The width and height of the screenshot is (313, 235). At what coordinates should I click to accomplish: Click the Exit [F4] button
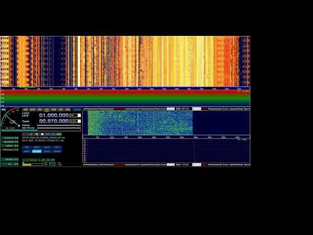pyautogui.click(x=10, y=164)
